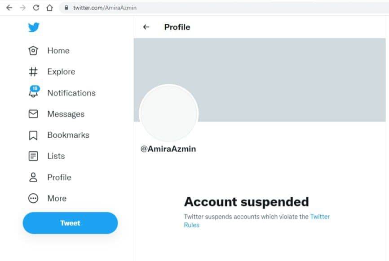Click the browser back arrow

(x=9, y=8)
